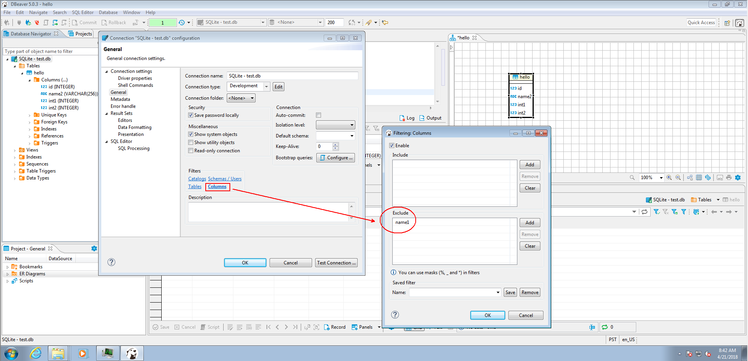Switch to the Output tab
Screen dimensions: 748x361
430,118
